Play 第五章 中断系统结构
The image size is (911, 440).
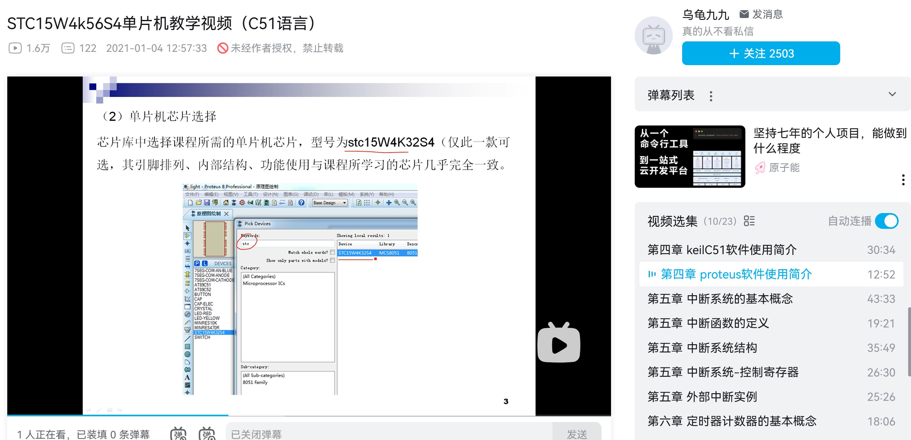pos(771,348)
